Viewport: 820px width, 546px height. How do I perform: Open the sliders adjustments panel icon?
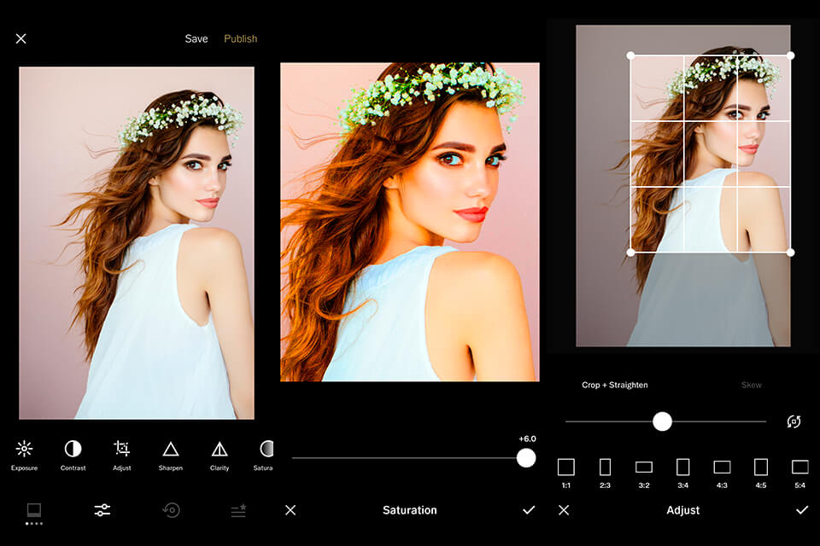[101, 509]
